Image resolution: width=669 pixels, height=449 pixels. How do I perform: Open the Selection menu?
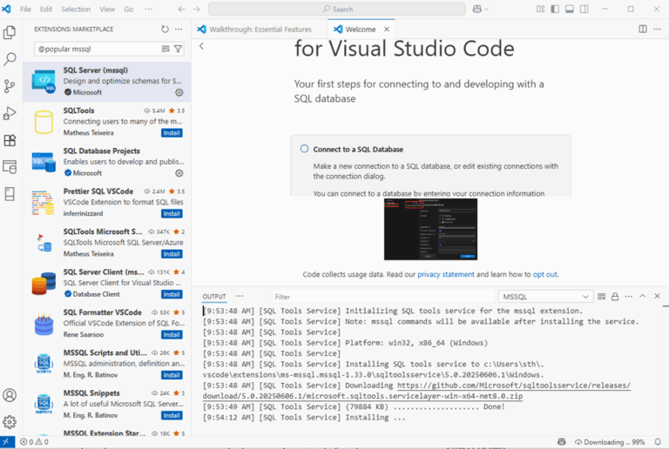pyautogui.click(x=76, y=9)
